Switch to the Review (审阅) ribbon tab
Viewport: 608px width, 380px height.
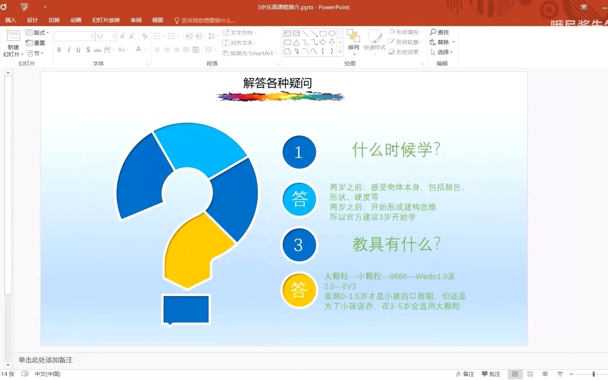(136, 20)
